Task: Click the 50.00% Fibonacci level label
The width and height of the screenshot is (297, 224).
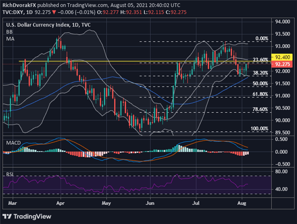Action: coord(260,84)
